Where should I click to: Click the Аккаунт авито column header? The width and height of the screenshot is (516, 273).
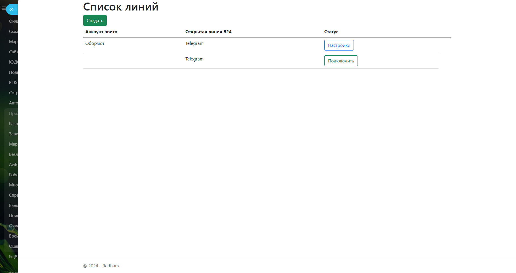(101, 32)
